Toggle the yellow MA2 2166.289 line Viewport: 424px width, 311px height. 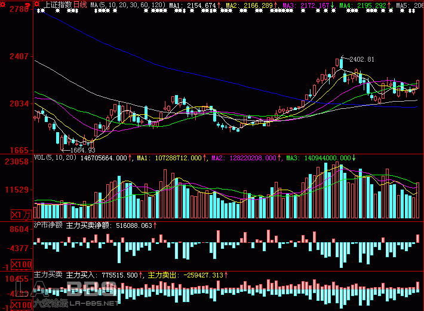pyautogui.click(x=251, y=5)
